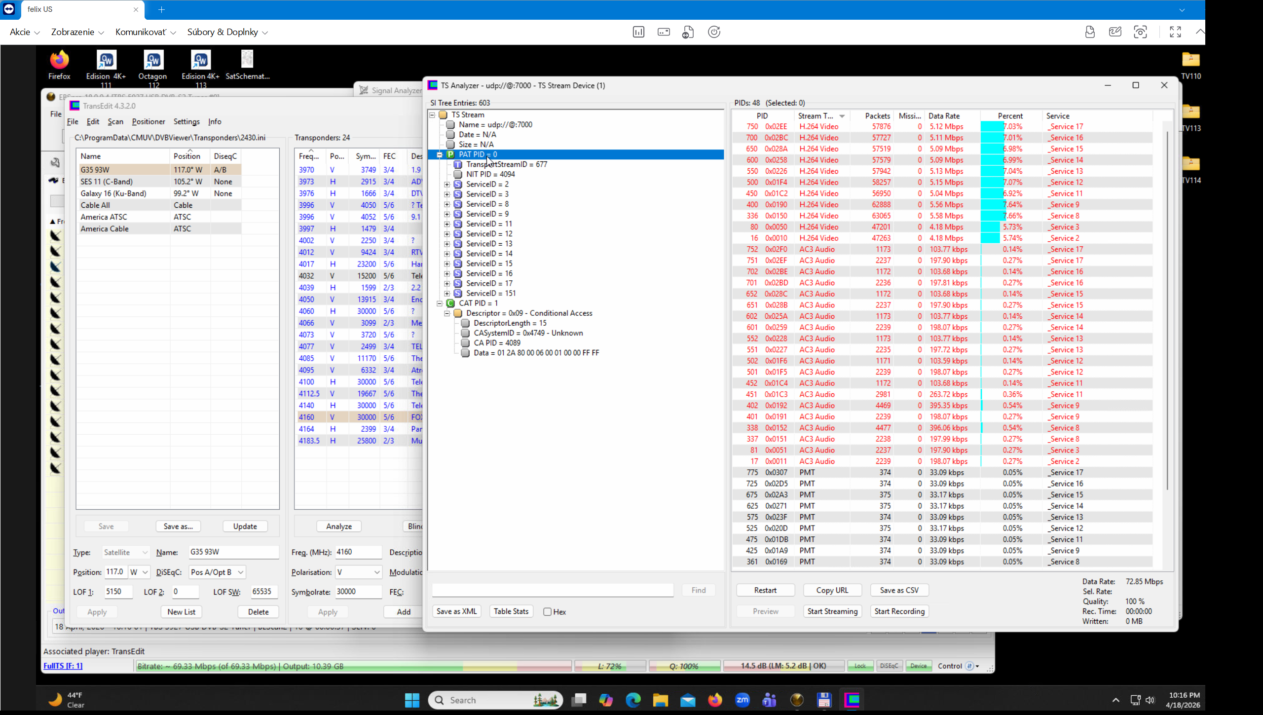Viewport: 1263px width, 715px height.
Task: Sort by Stream Type column header
Action: [820, 116]
